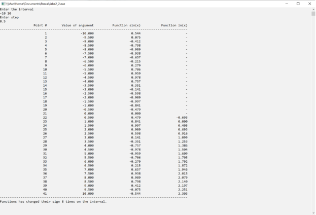Click point number 15
The image size is (316, 215).
point(45,89)
